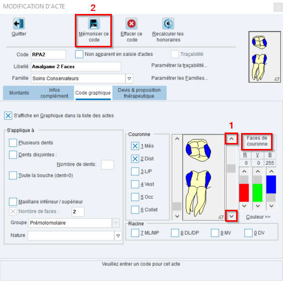283x281 pixels.
Task: Click down arrow right of tooth preview
Action: tap(232, 216)
